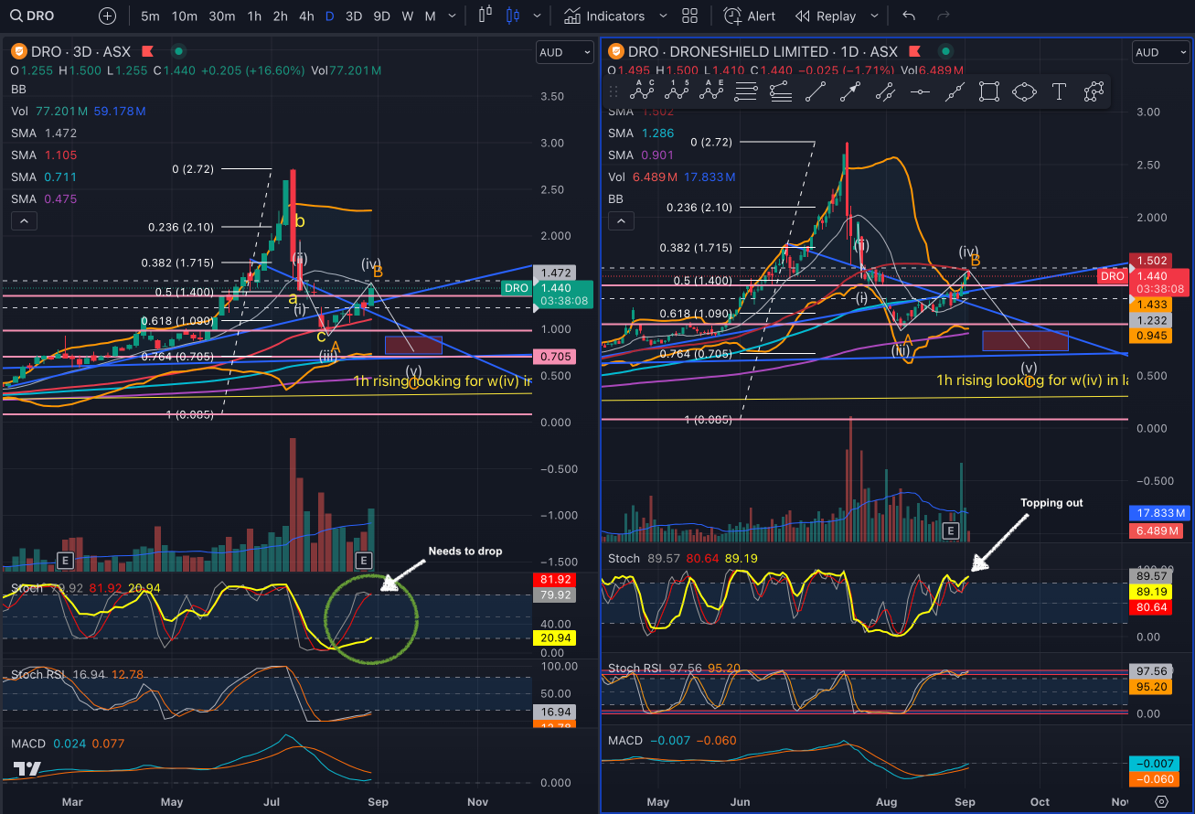Select the horizontal line tool in favorites bar

coord(920,91)
